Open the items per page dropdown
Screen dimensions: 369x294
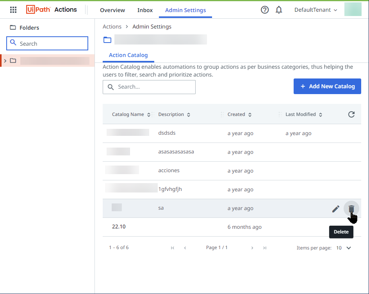point(344,248)
